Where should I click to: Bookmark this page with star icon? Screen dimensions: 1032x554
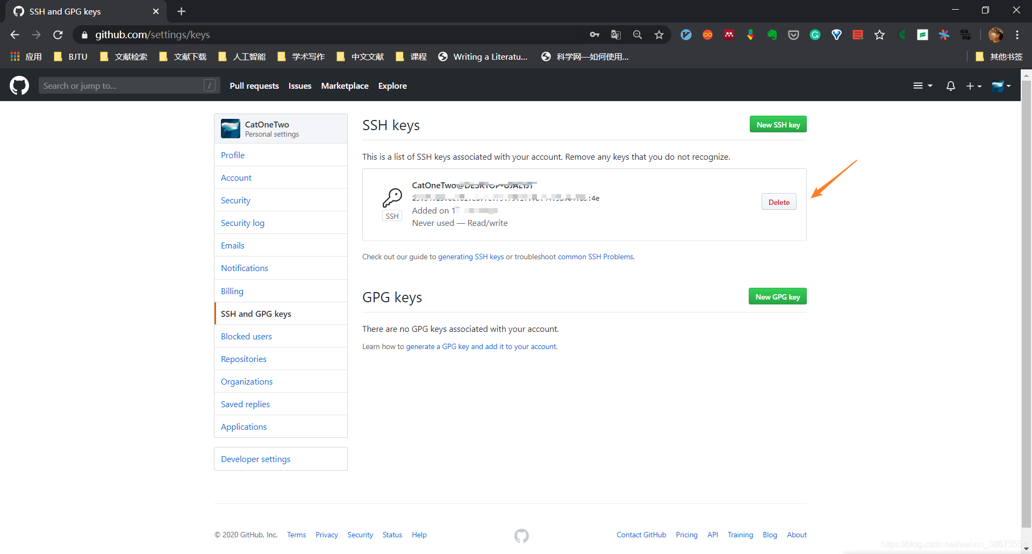[659, 35]
